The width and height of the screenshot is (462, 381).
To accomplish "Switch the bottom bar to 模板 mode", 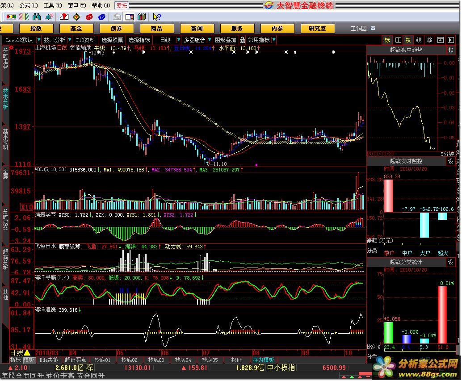I will click(29, 360).
